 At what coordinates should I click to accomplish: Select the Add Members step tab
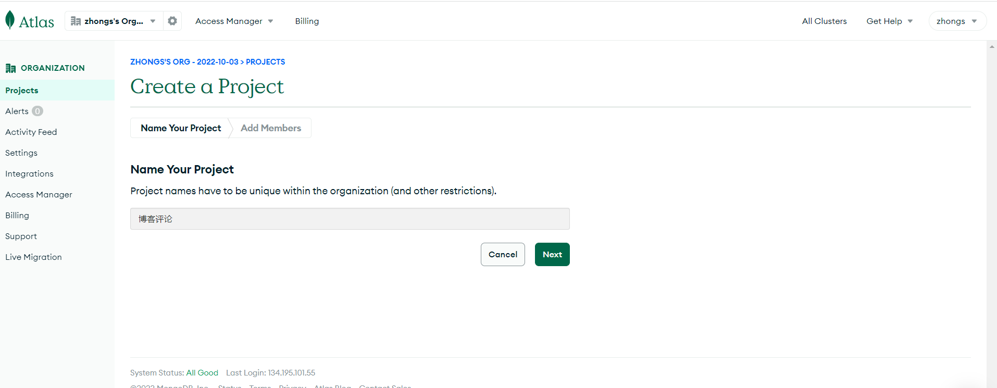271,128
